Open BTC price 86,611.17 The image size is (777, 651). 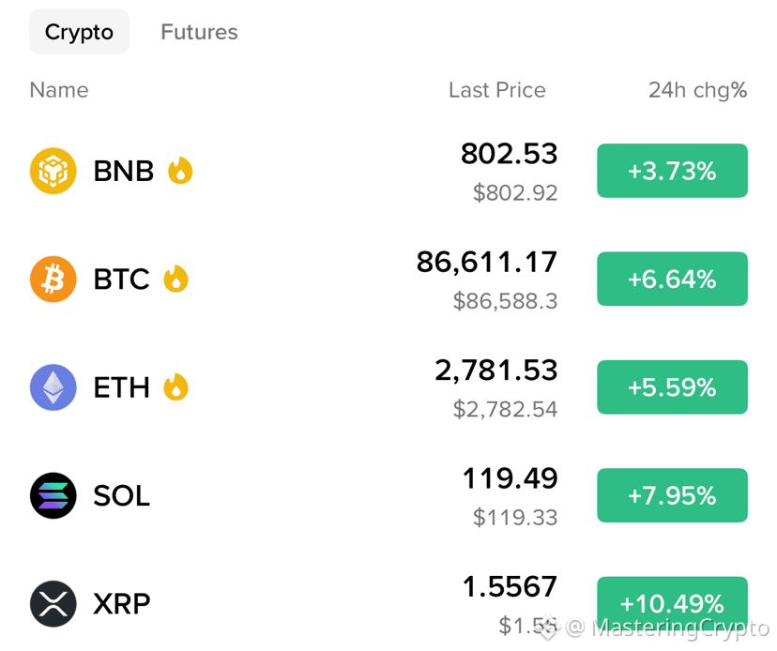click(487, 262)
